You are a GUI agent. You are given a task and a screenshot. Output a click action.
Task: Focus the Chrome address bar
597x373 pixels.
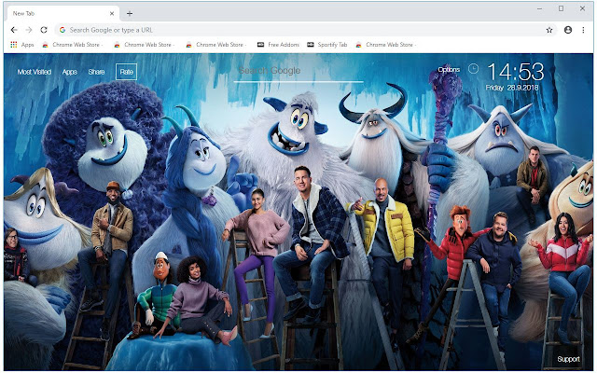click(x=307, y=30)
